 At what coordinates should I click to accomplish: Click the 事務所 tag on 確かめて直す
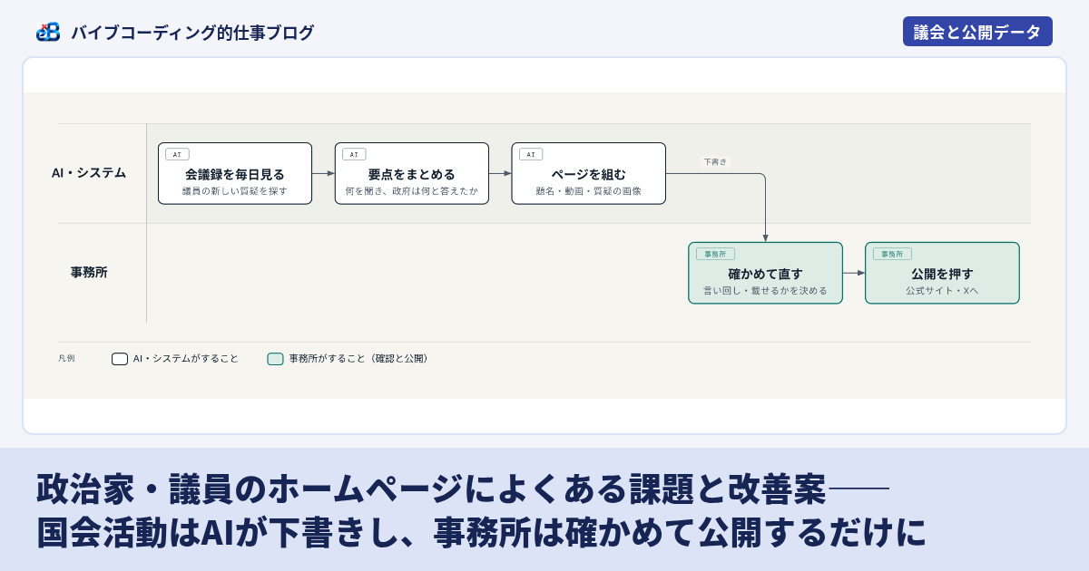pyautogui.click(x=715, y=254)
